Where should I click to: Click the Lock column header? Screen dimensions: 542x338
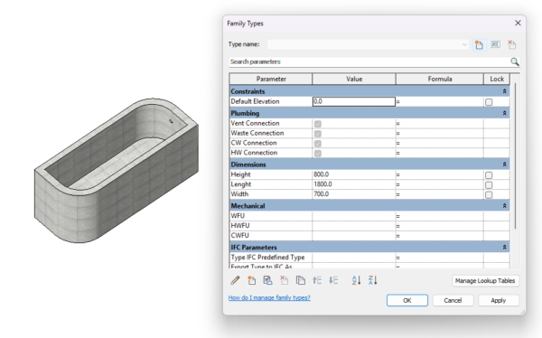tap(497, 79)
